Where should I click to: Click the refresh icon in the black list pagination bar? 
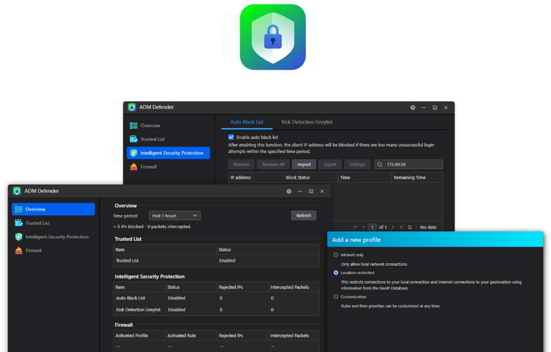point(409,227)
